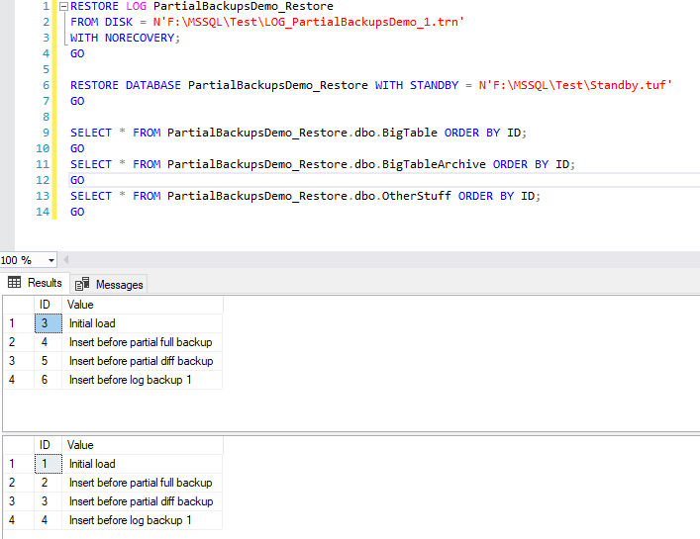Click the ID column header in the first grid

pos(47,305)
